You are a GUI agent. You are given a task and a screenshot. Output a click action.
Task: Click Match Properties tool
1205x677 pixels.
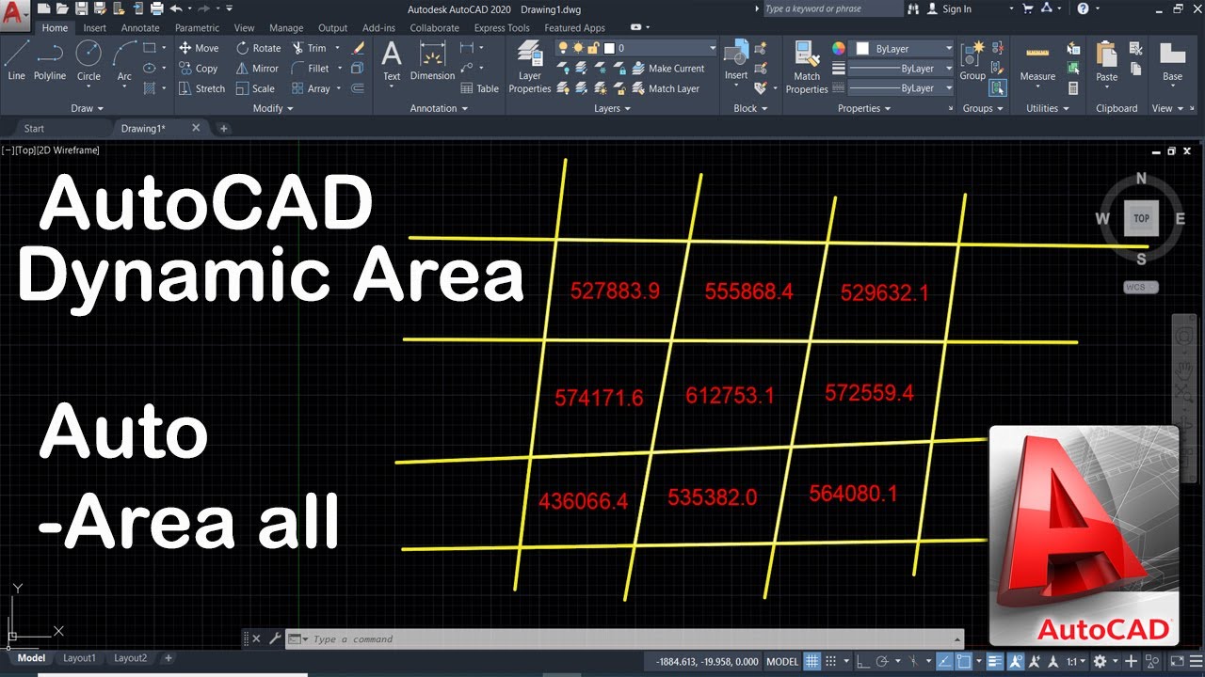807,66
